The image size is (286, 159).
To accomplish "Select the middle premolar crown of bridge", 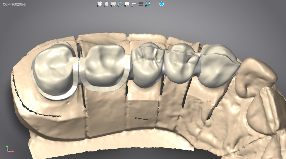I will click(147, 66).
